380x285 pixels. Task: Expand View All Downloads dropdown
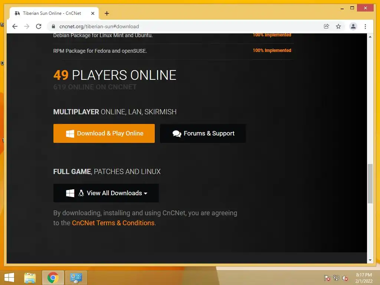tap(106, 193)
